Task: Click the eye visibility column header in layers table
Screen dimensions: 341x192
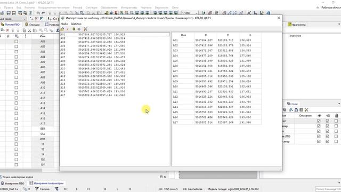Action: [319, 116]
